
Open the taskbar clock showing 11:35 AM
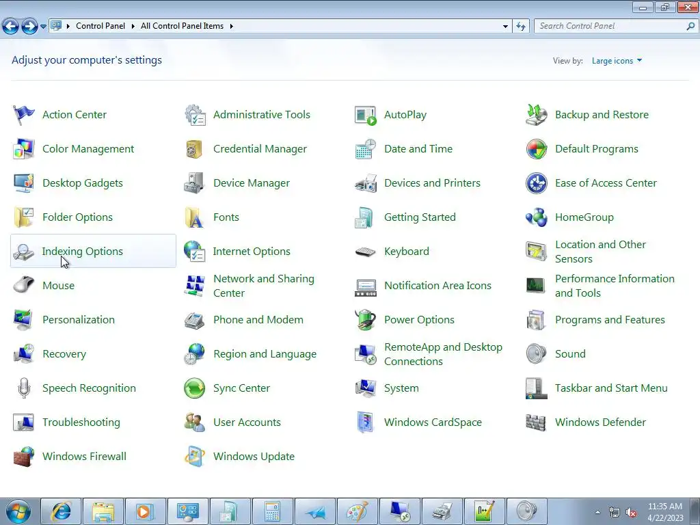coord(665,512)
